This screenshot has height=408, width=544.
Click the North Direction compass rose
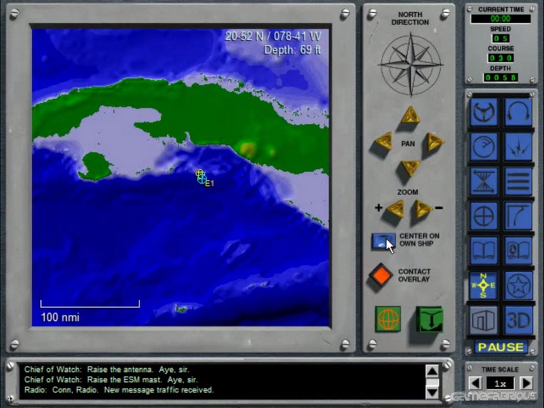click(x=411, y=64)
